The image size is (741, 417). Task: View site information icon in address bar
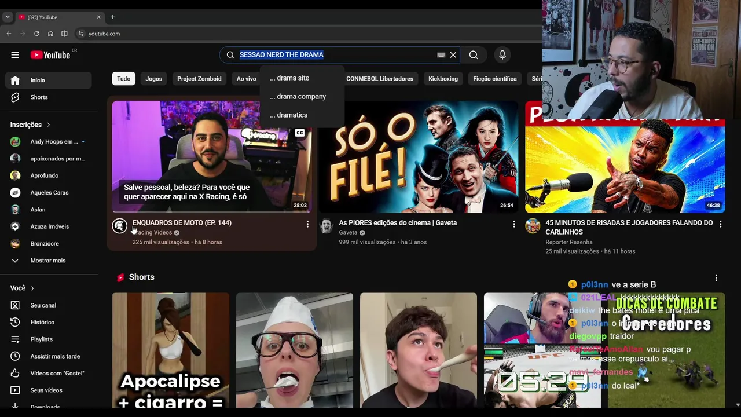81,34
